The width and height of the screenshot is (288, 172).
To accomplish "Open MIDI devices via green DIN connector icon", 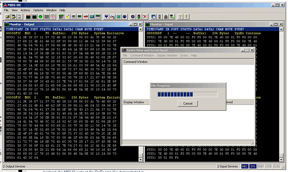I will 40,17.
